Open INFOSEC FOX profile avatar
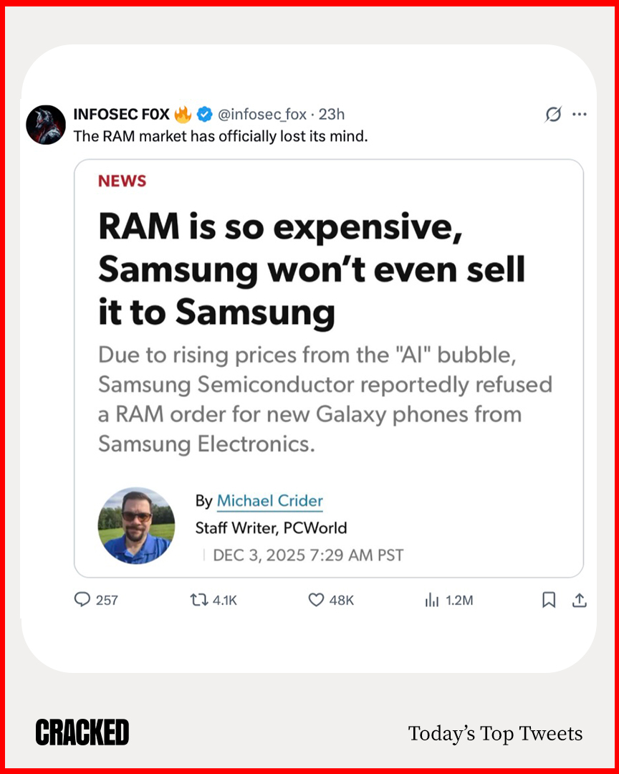The image size is (619, 774). click(46, 125)
